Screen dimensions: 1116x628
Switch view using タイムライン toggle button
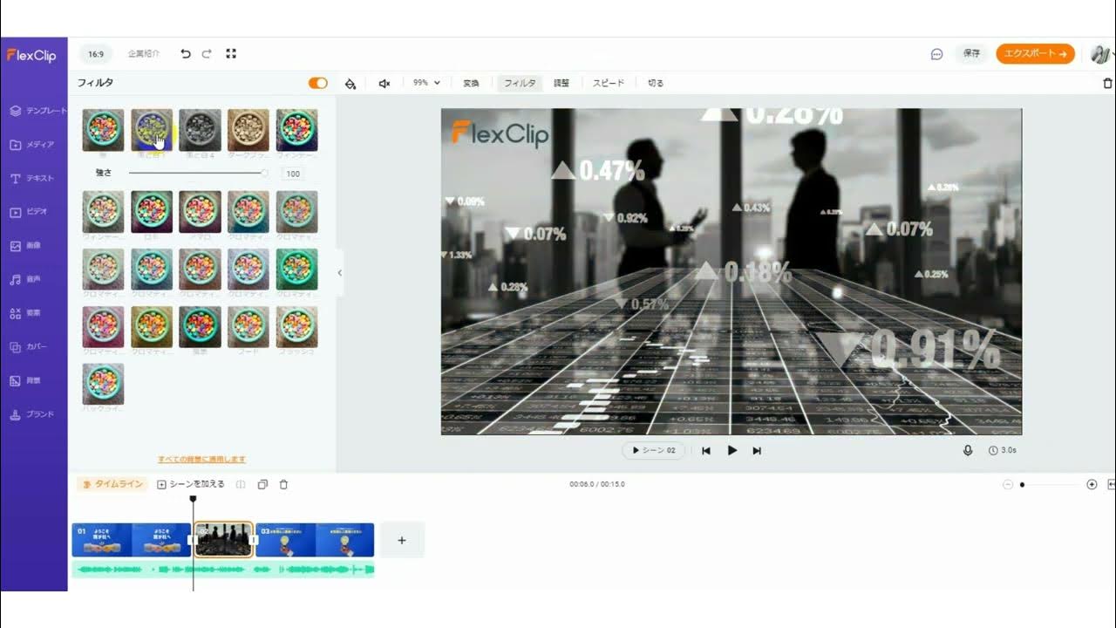click(112, 484)
